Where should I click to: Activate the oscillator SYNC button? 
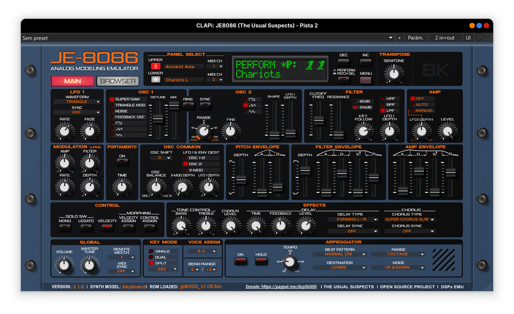coord(205,105)
